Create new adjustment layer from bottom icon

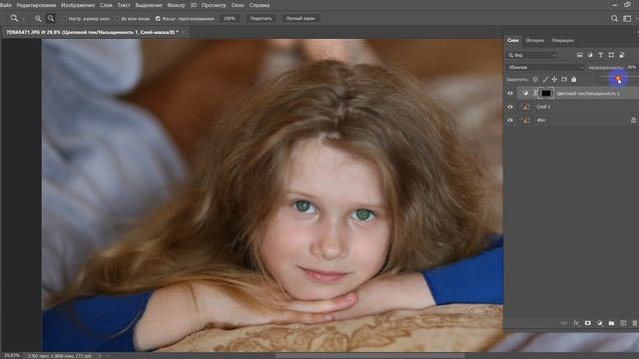click(599, 323)
